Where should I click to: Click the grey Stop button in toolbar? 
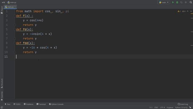(x=186, y=2)
